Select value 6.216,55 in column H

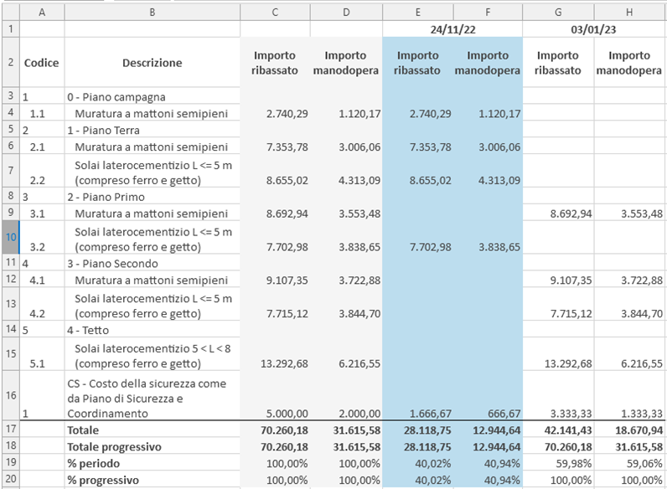pos(629,354)
